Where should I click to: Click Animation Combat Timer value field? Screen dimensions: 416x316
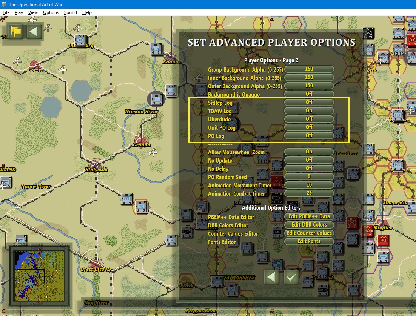tap(309, 193)
